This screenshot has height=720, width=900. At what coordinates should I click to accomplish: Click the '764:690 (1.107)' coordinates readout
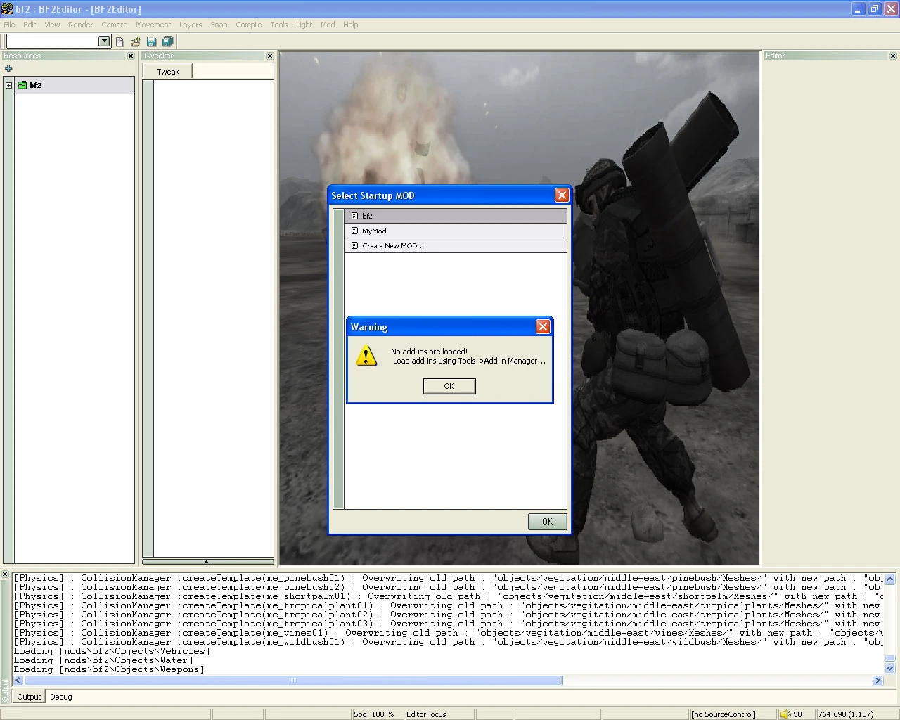coord(846,714)
